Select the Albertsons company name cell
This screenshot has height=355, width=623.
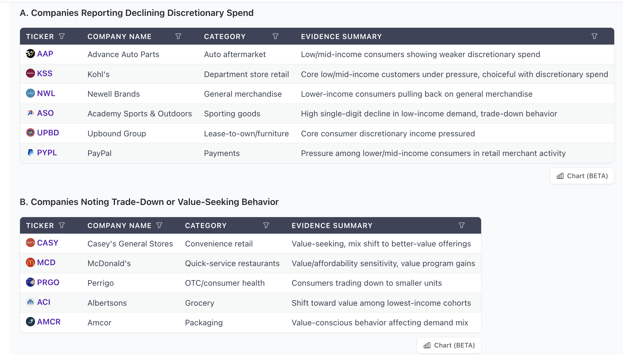click(x=107, y=303)
